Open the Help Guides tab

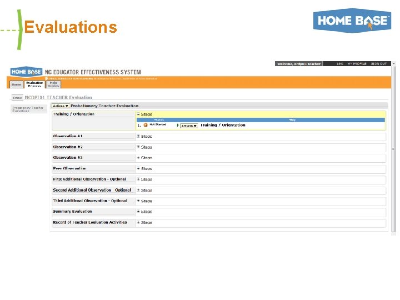(53, 84)
